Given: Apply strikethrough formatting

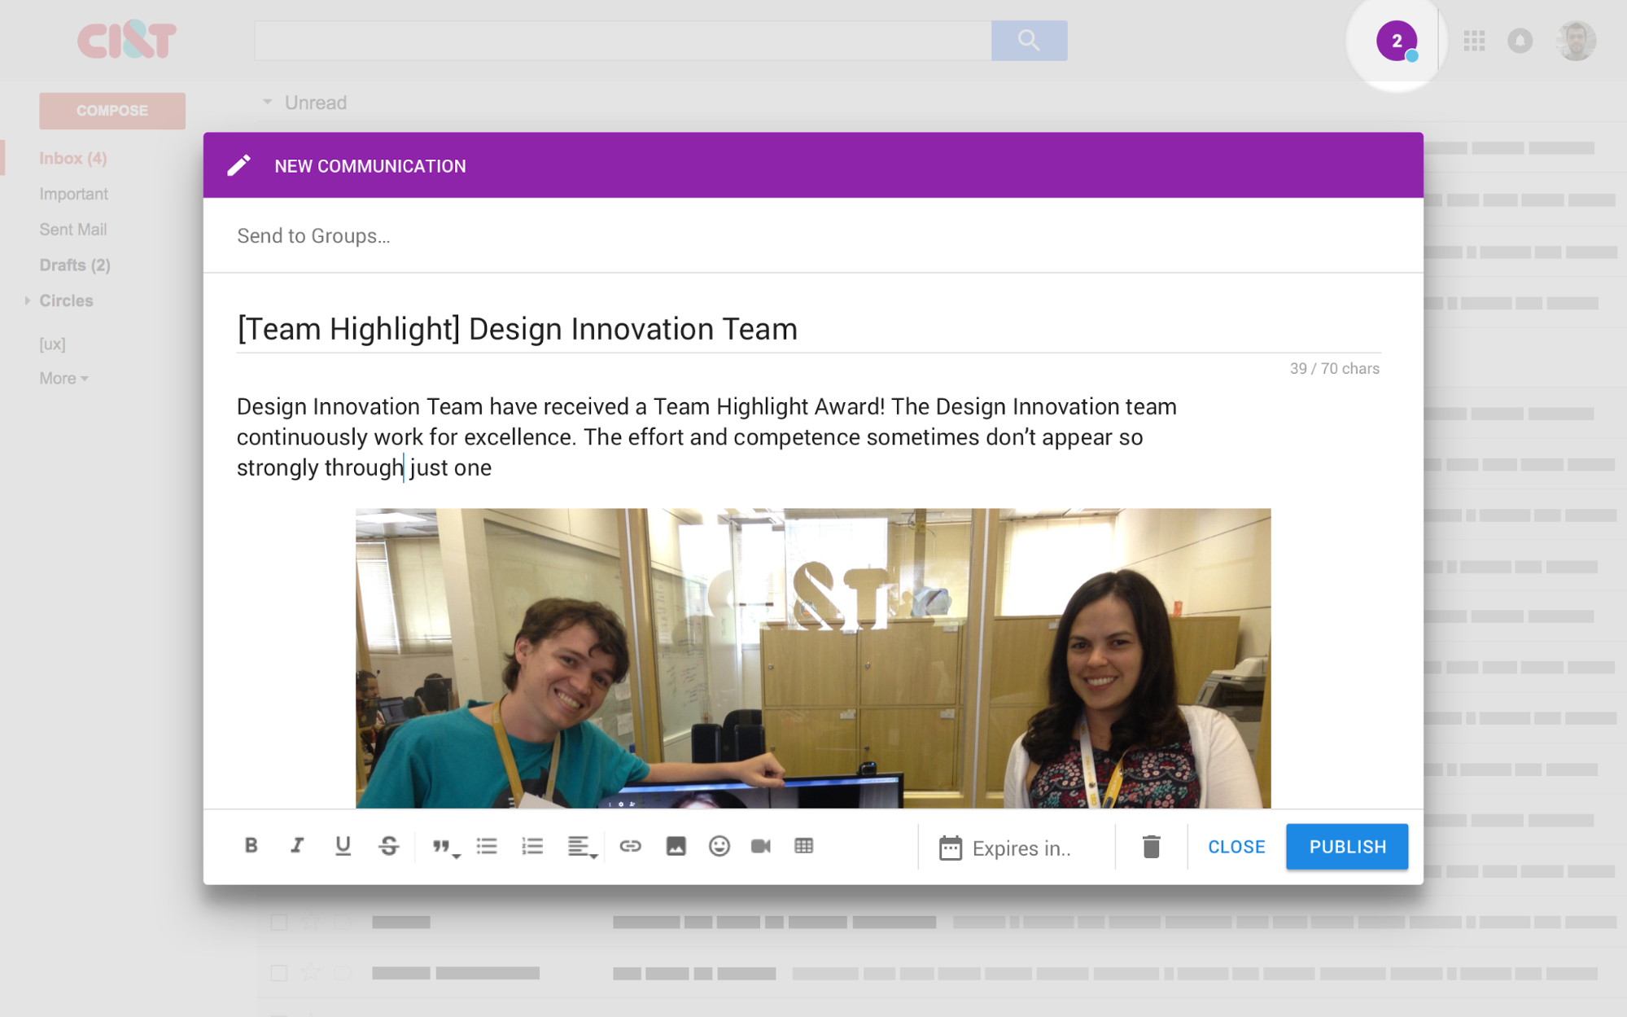Looking at the screenshot, I should point(388,846).
